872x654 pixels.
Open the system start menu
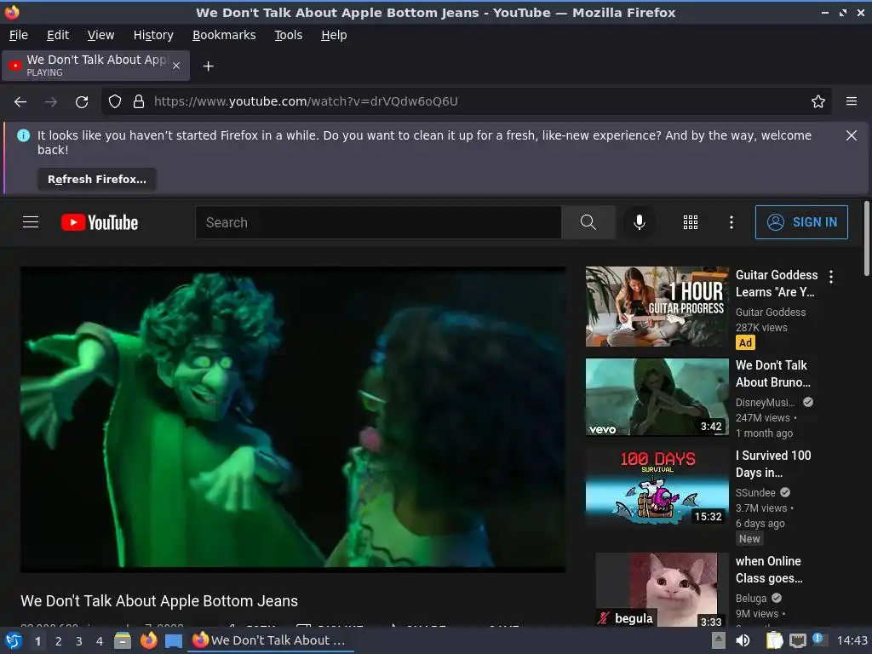point(14,640)
